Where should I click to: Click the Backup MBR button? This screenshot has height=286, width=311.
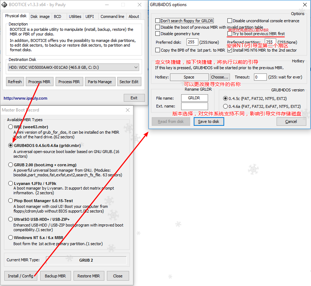(x=55, y=276)
